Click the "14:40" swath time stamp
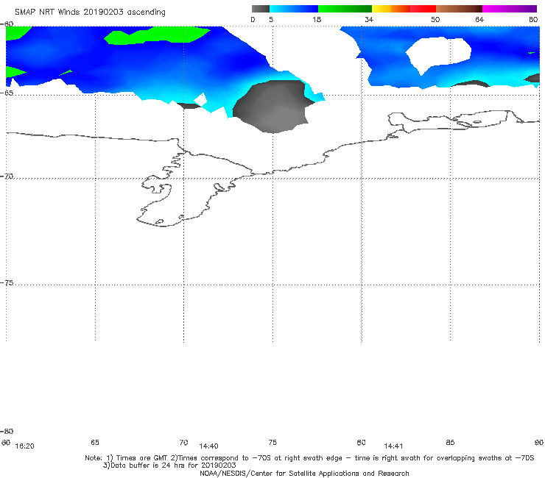 (x=208, y=446)
